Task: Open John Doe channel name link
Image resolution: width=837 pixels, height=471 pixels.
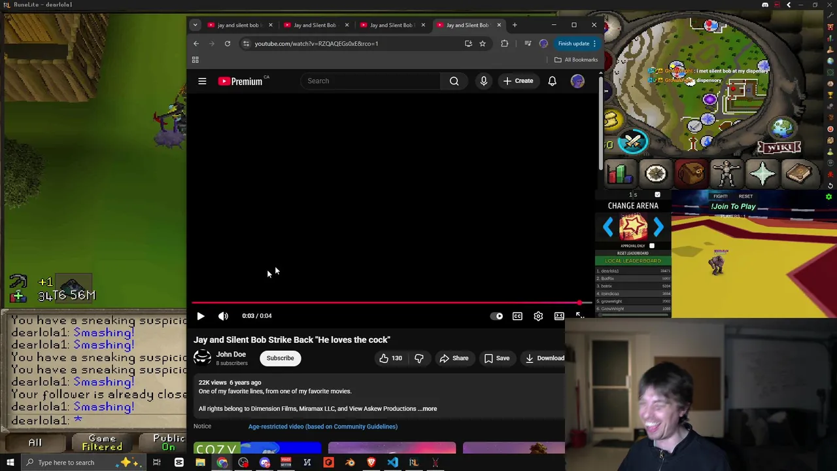Action: (231, 355)
